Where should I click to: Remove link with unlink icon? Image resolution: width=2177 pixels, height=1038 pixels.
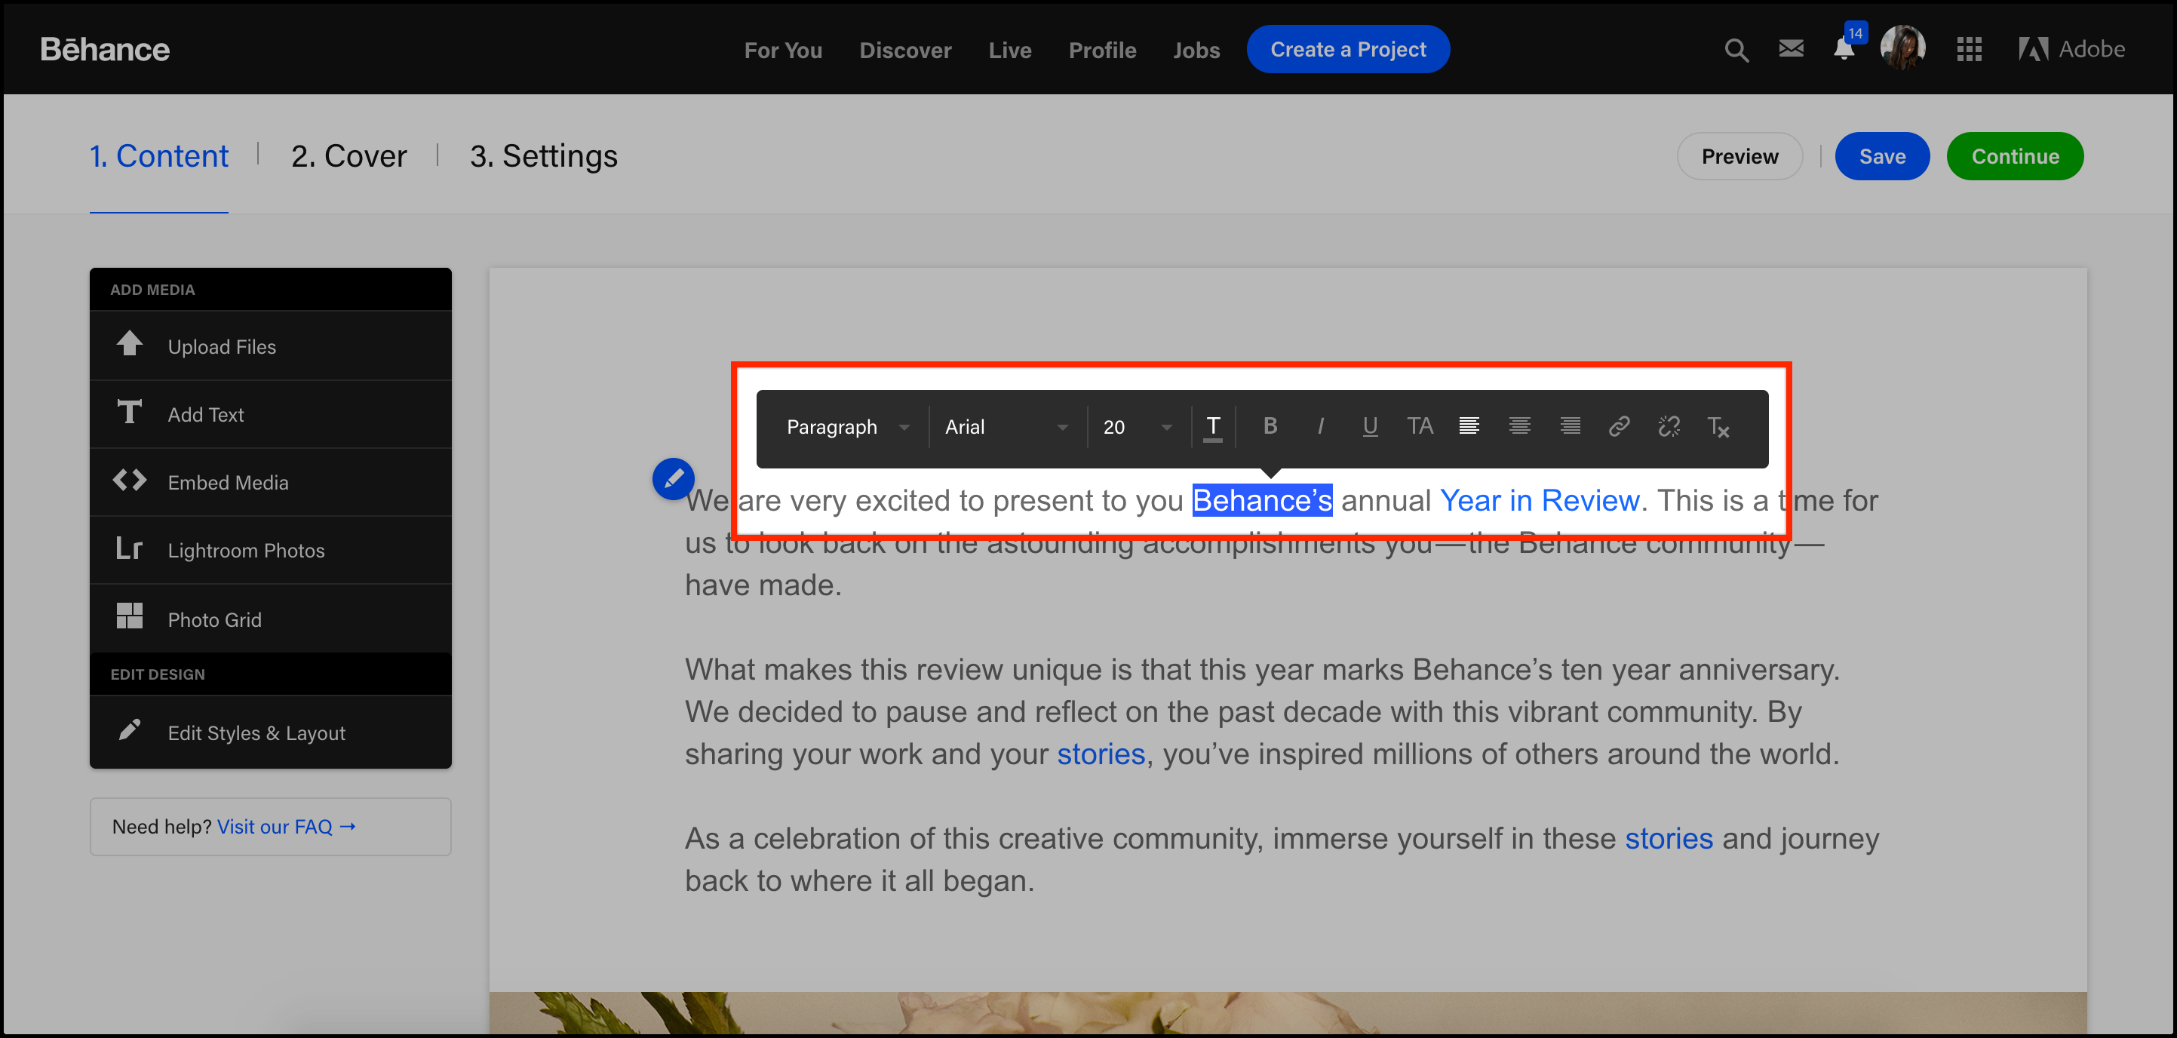[1669, 426]
